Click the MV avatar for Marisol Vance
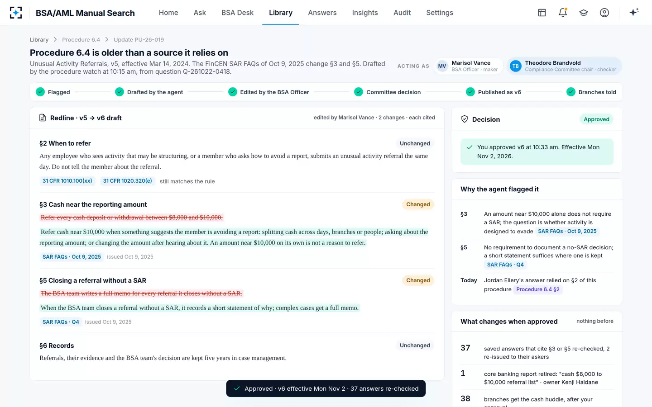This screenshot has height=407, width=652. [x=442, y=66]
